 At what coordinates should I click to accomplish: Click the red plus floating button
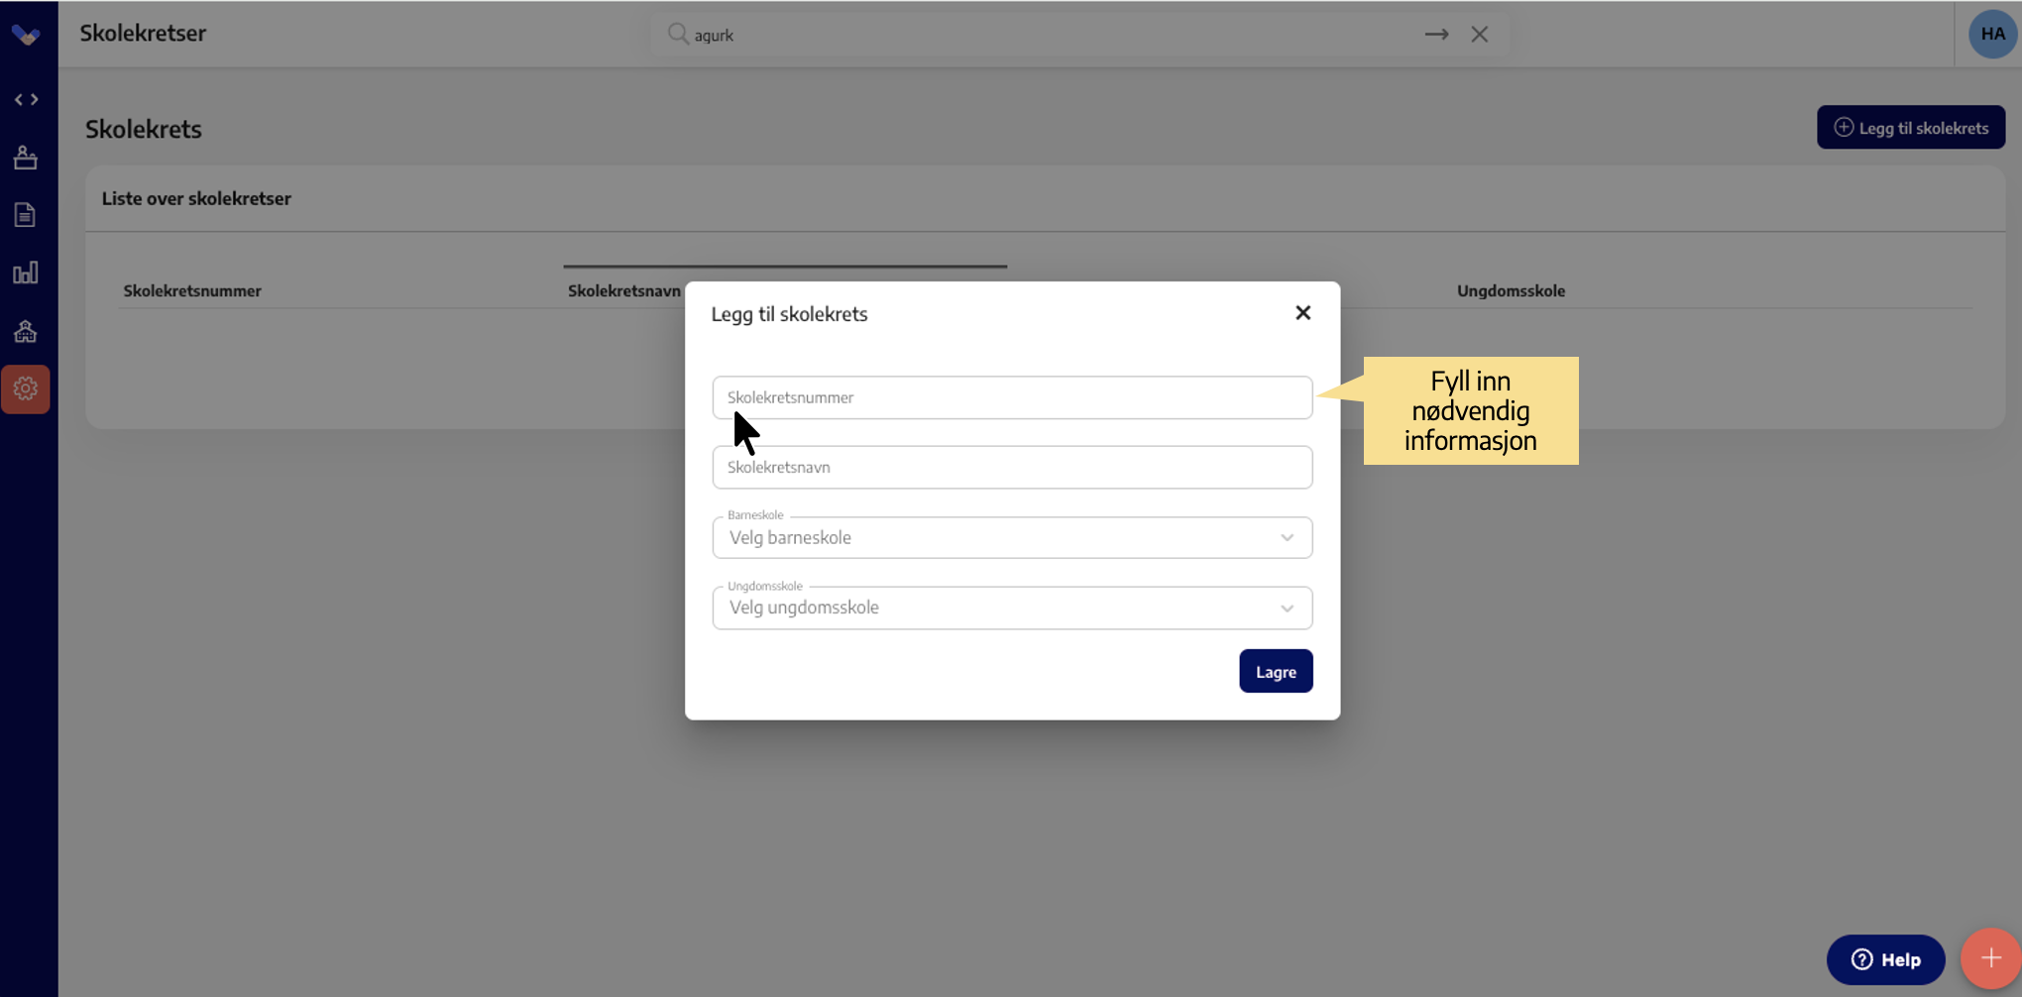point(1990,958)
